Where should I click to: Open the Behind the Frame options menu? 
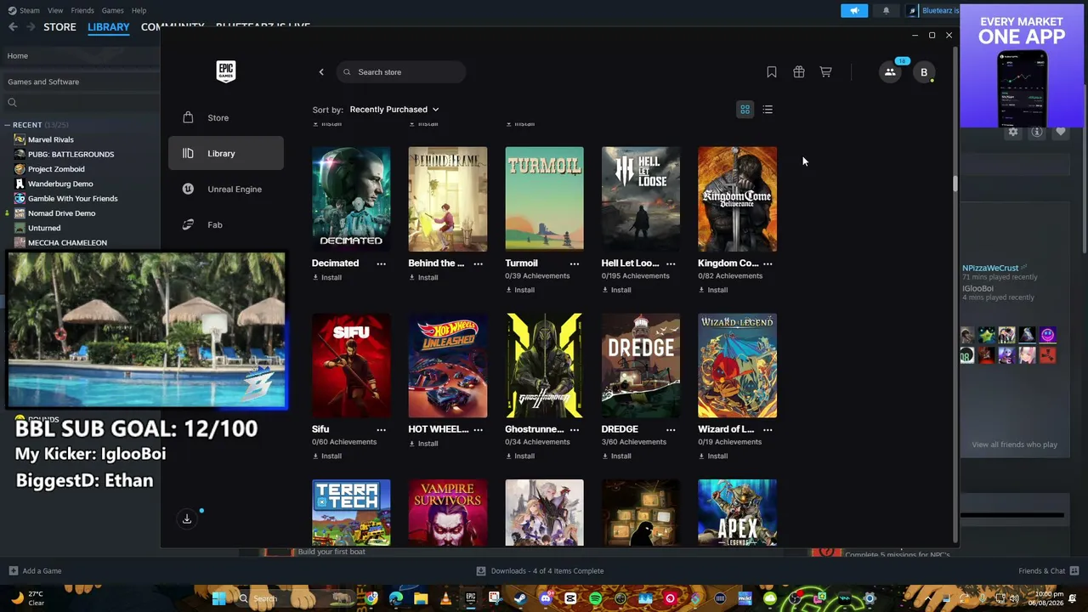tap(478, 263)
